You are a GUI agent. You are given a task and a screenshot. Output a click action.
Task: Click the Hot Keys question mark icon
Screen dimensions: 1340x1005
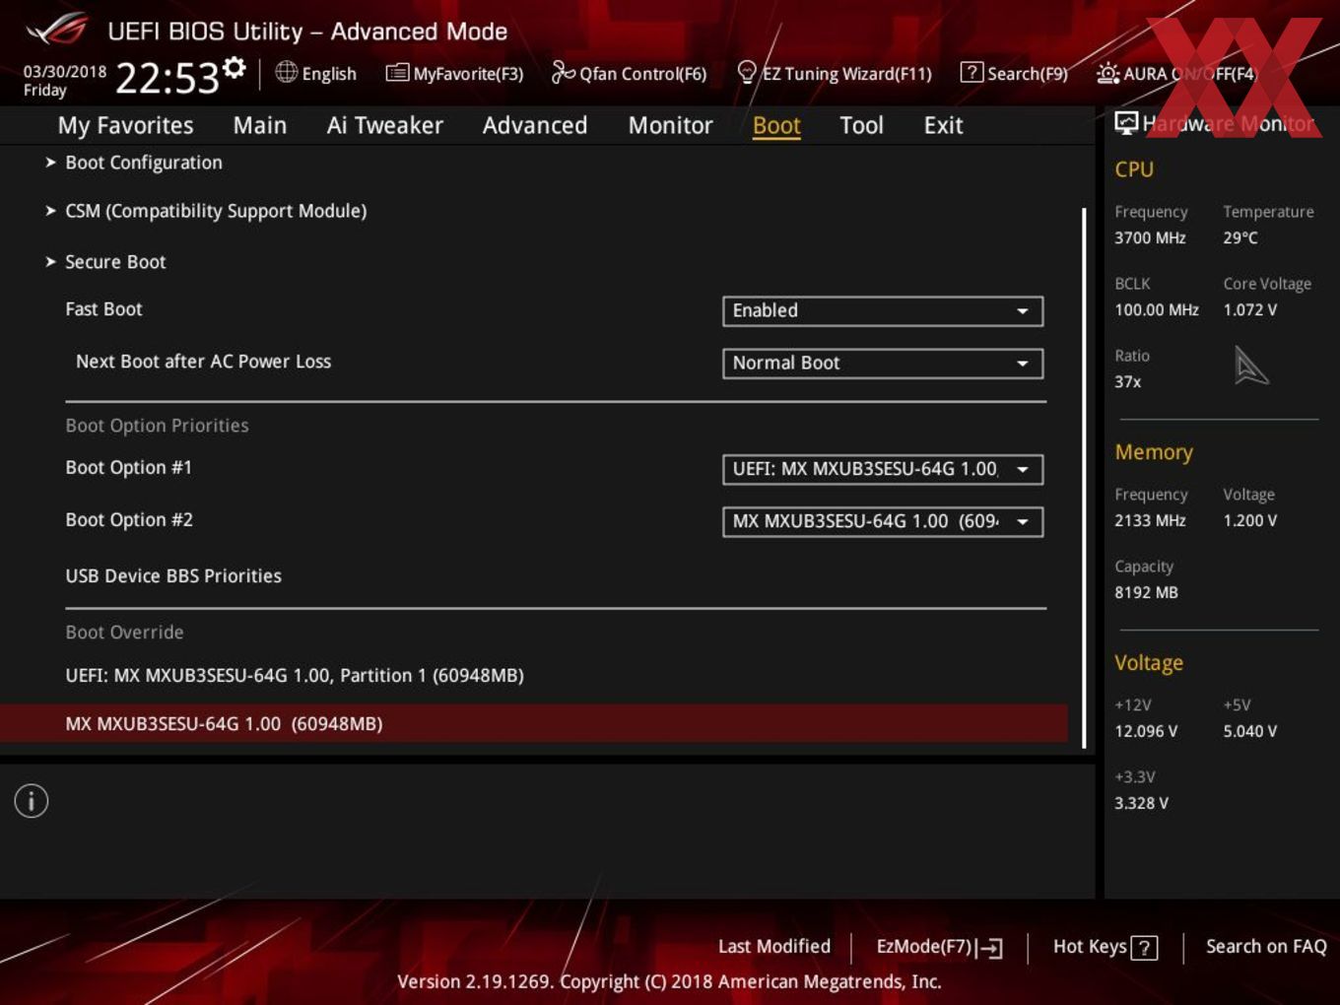(1144, 948)
